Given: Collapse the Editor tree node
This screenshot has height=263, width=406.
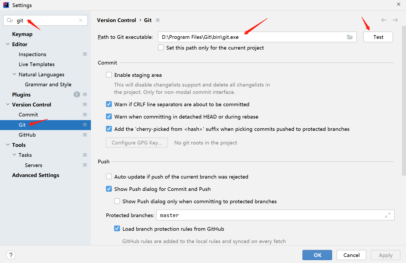Looking at the screenshot, I should pos(8,44).
